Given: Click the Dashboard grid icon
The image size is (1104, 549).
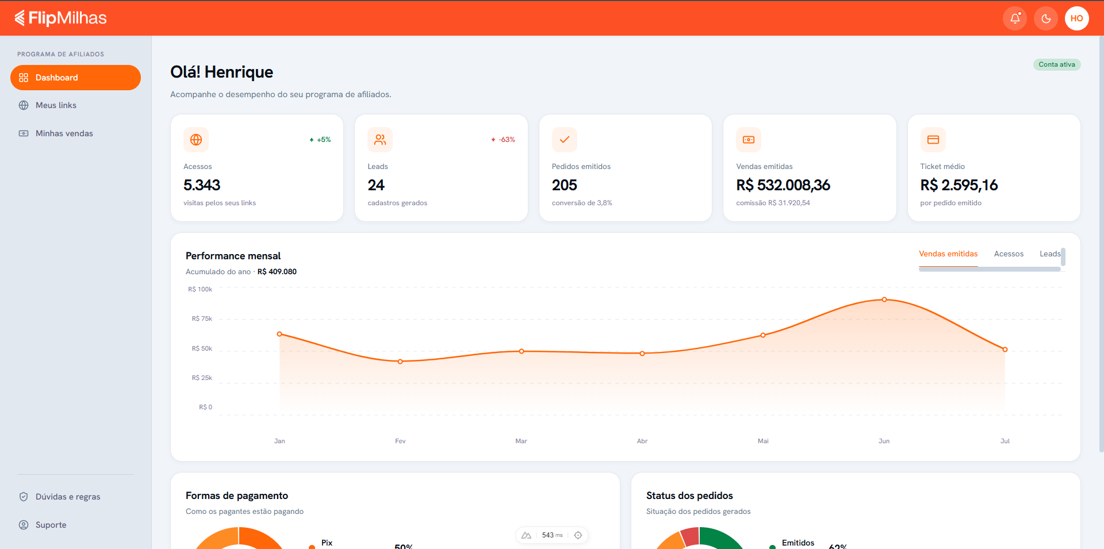Looking at the screenshot, I should coord(24,78).
